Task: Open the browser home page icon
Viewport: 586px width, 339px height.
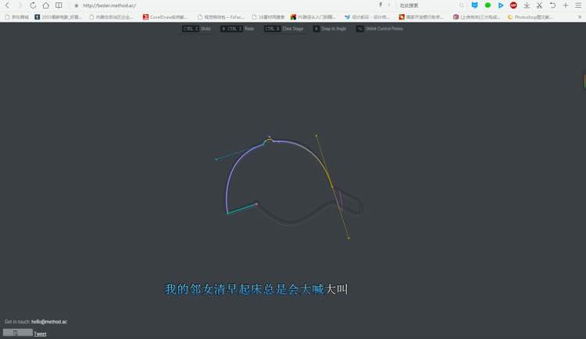Action: point(45,5)
